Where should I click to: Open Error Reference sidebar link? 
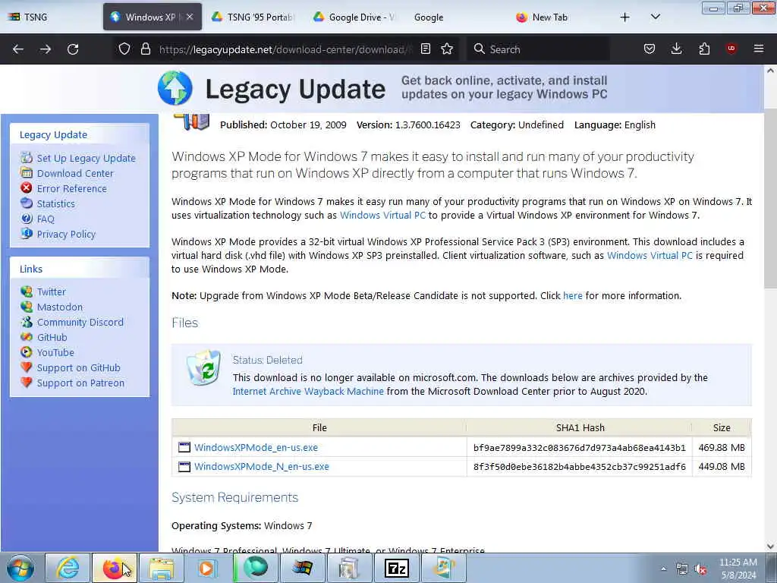71,189
